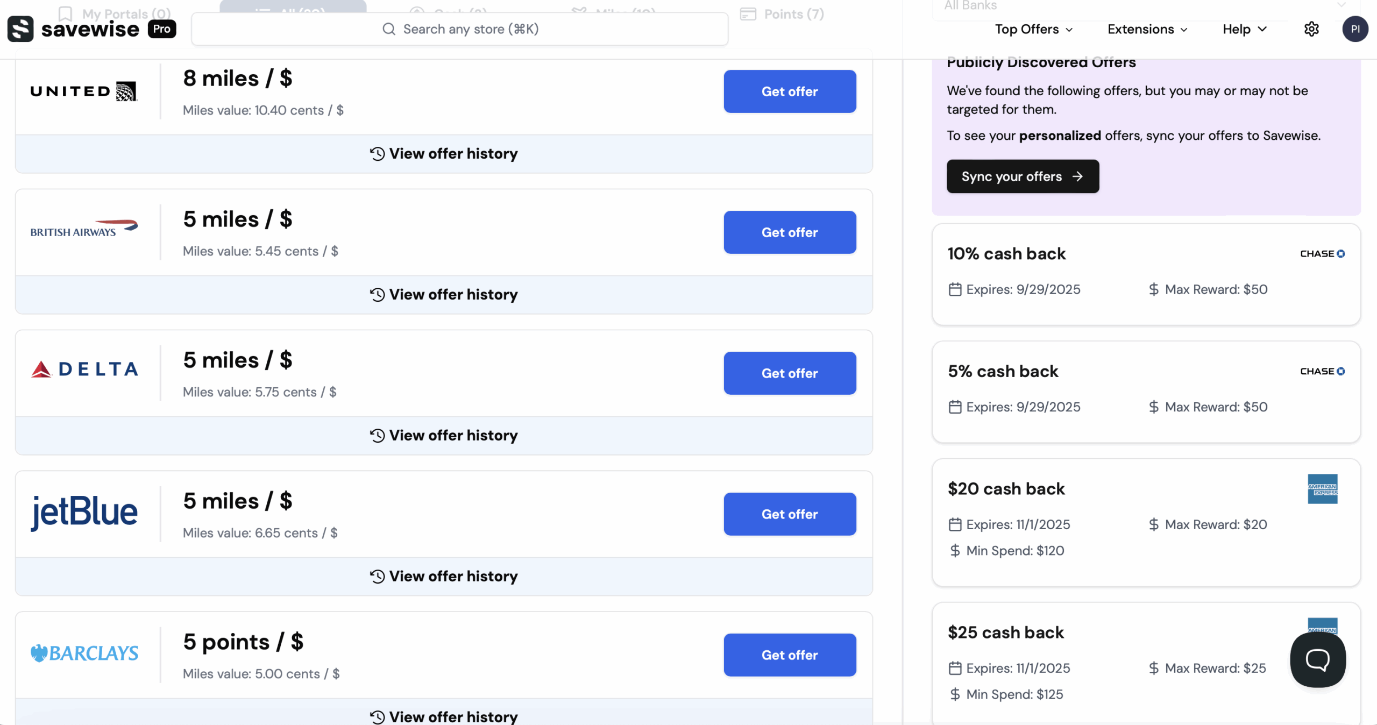The image size is (1377, 725).
Task: Open the chat support bubble
Action: (x=1318, y=659)
